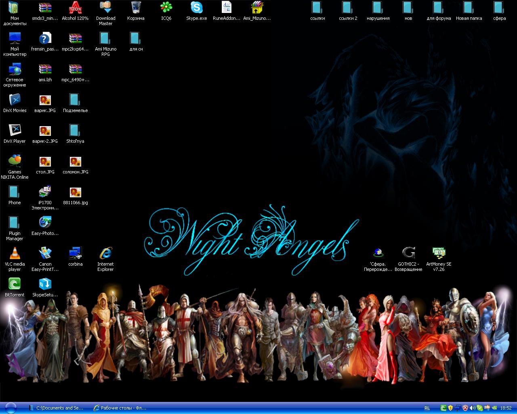Open the yellow security shield tray icon
The width and height of the screenshot is (517, 414).
coord(450,408)
